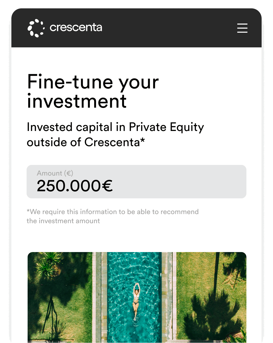Click the crescenta wordmark in header
This screenshot has height=343, width=273.
click(x=76, y=27)
